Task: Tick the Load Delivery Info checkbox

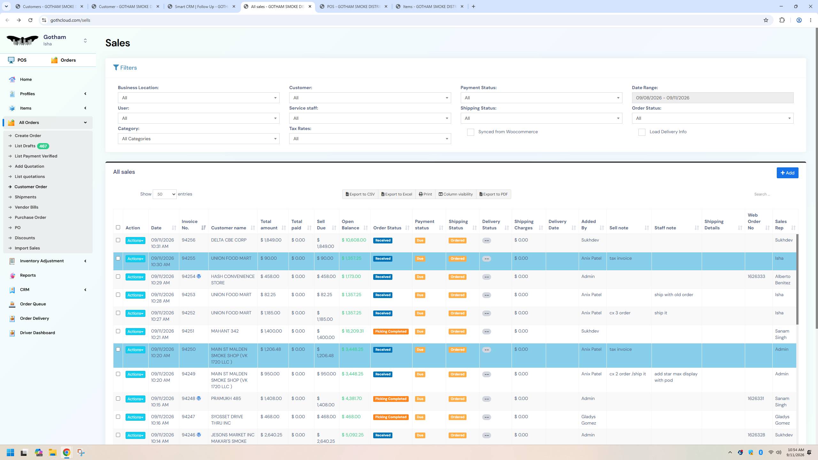Action: tap(642, 132)
